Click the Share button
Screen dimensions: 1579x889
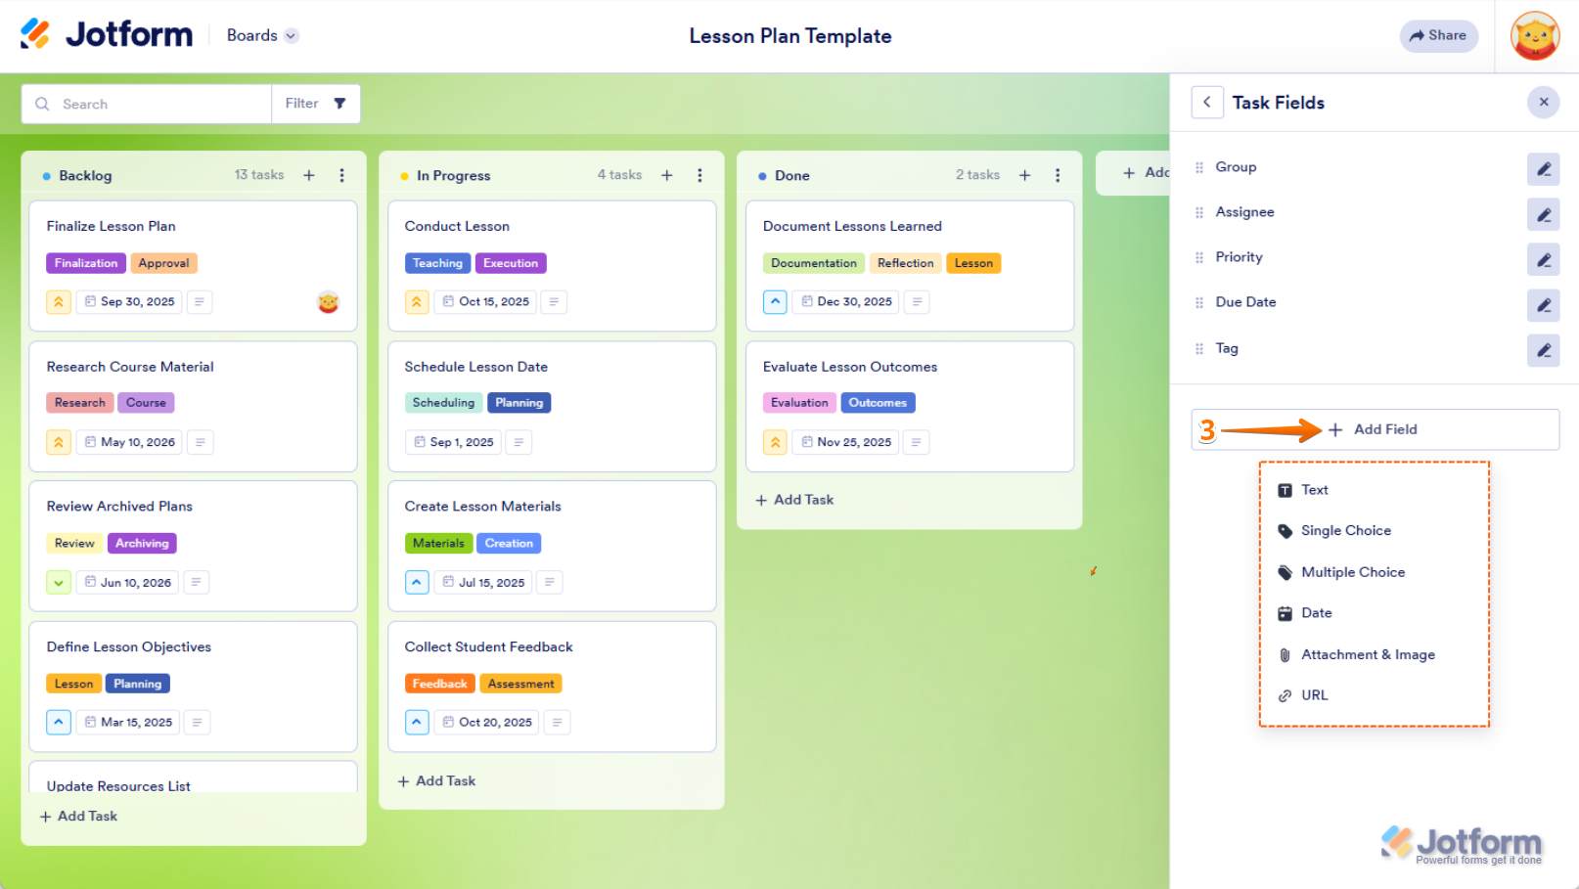point(1438,36)
